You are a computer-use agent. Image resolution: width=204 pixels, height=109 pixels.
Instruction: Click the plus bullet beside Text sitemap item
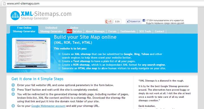click(59, 61)
